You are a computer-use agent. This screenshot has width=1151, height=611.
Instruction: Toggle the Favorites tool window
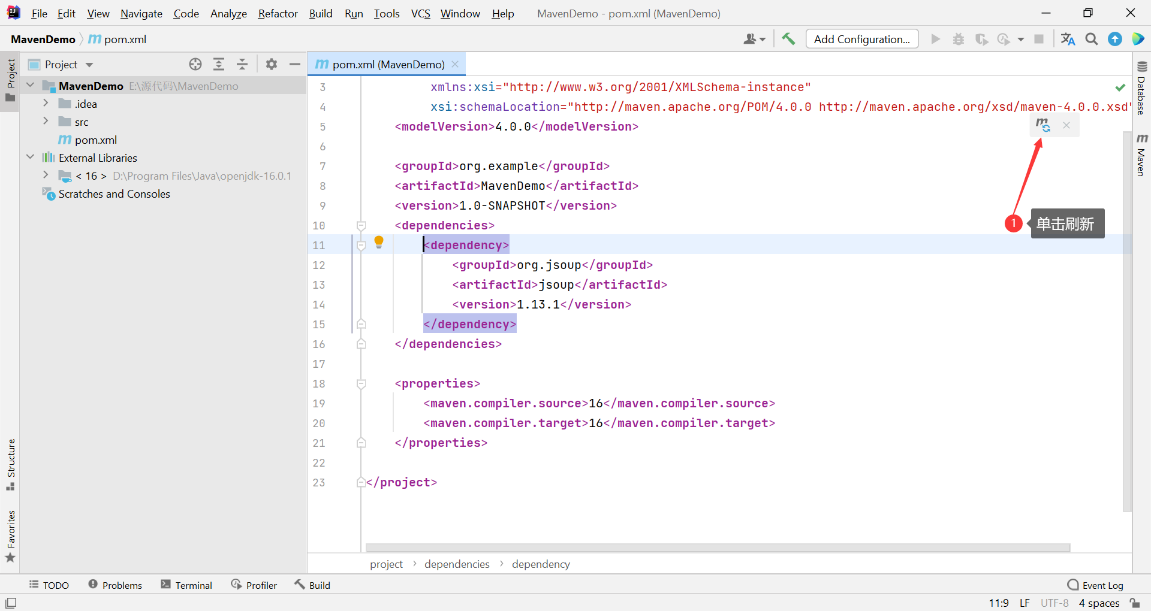click(10, 536)
